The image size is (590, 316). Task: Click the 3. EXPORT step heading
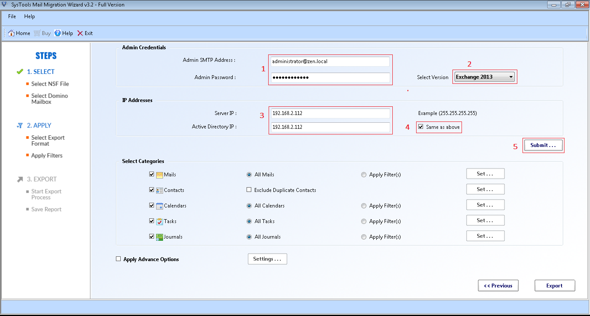tap(42, 179)
